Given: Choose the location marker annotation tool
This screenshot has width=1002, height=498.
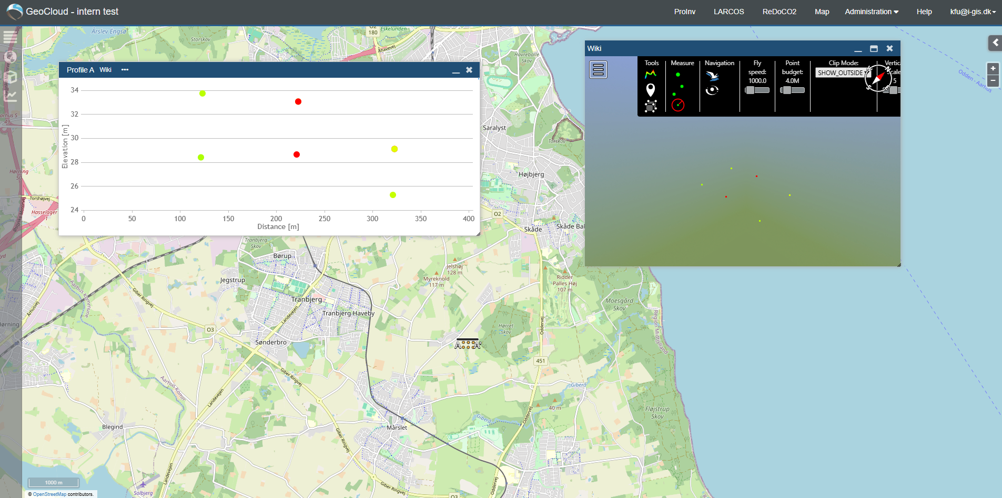Looking at the screenshot, I should coord(651,90).
